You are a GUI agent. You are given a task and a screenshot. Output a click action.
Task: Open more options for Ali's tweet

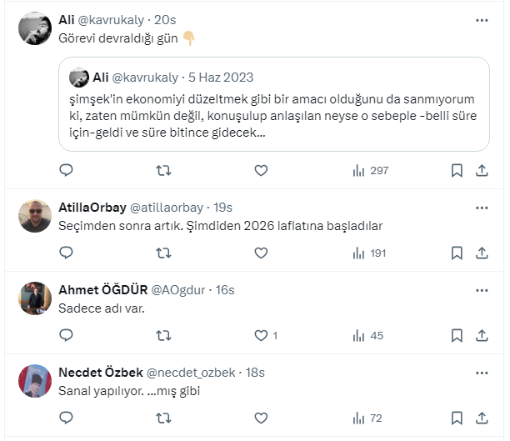tap(482, 19)
